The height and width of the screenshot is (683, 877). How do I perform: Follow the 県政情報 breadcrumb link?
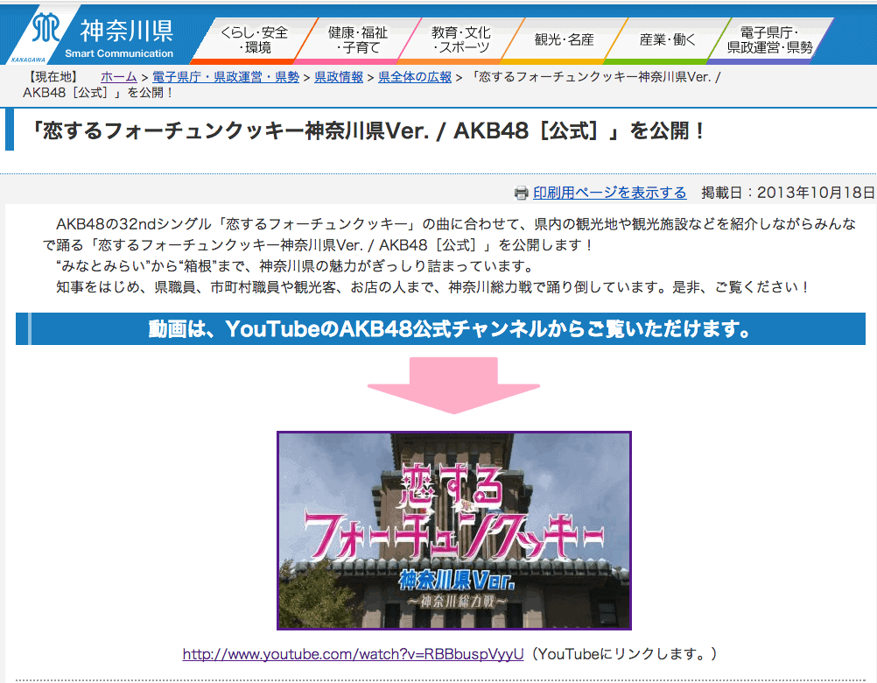[339, 77]
